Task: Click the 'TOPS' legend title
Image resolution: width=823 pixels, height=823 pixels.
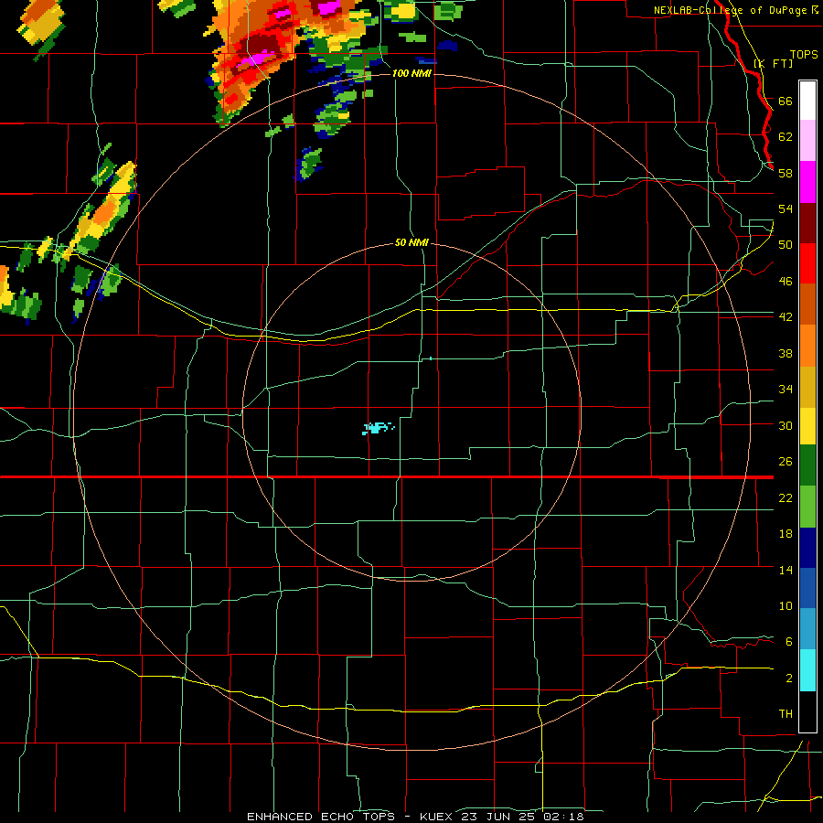Action: pyautogui.click(x=804, y=55)
